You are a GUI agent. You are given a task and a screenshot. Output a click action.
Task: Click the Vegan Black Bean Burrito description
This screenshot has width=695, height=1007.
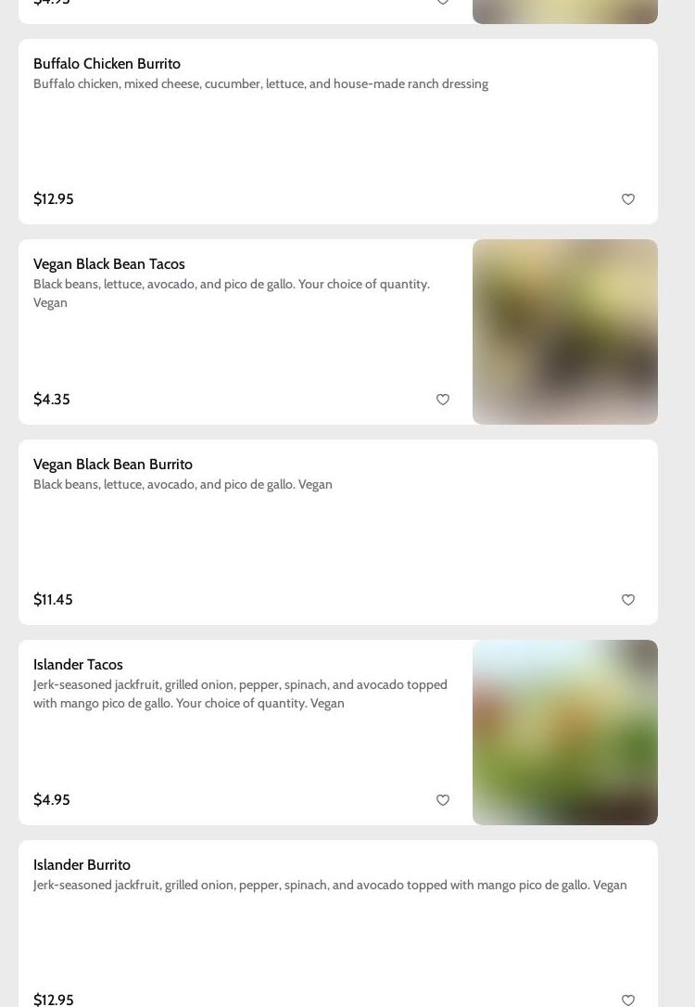(x=183, y=485)
